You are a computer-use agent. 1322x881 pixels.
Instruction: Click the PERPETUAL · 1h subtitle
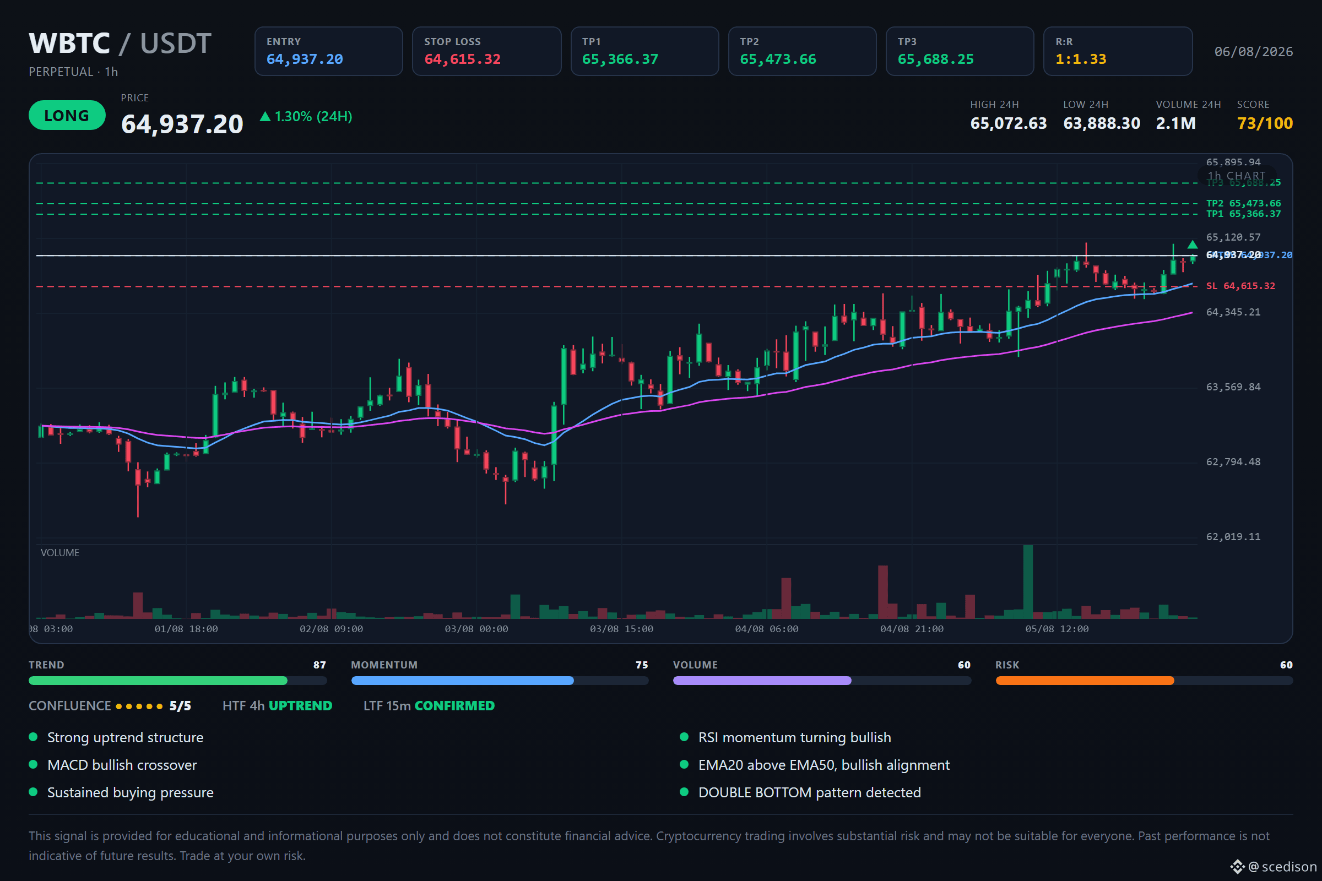pos(74,72)
